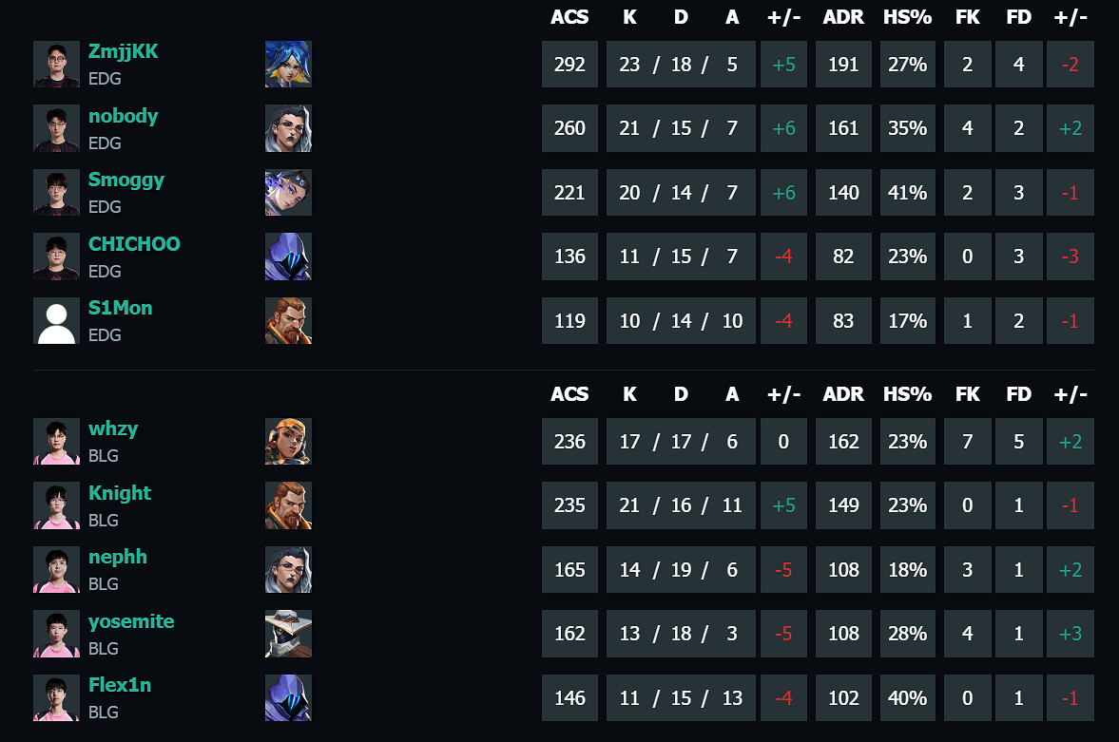Viewport: 1119px width, 742px height.
Task: Open whzy's player profile
Action: pos(112,428)
